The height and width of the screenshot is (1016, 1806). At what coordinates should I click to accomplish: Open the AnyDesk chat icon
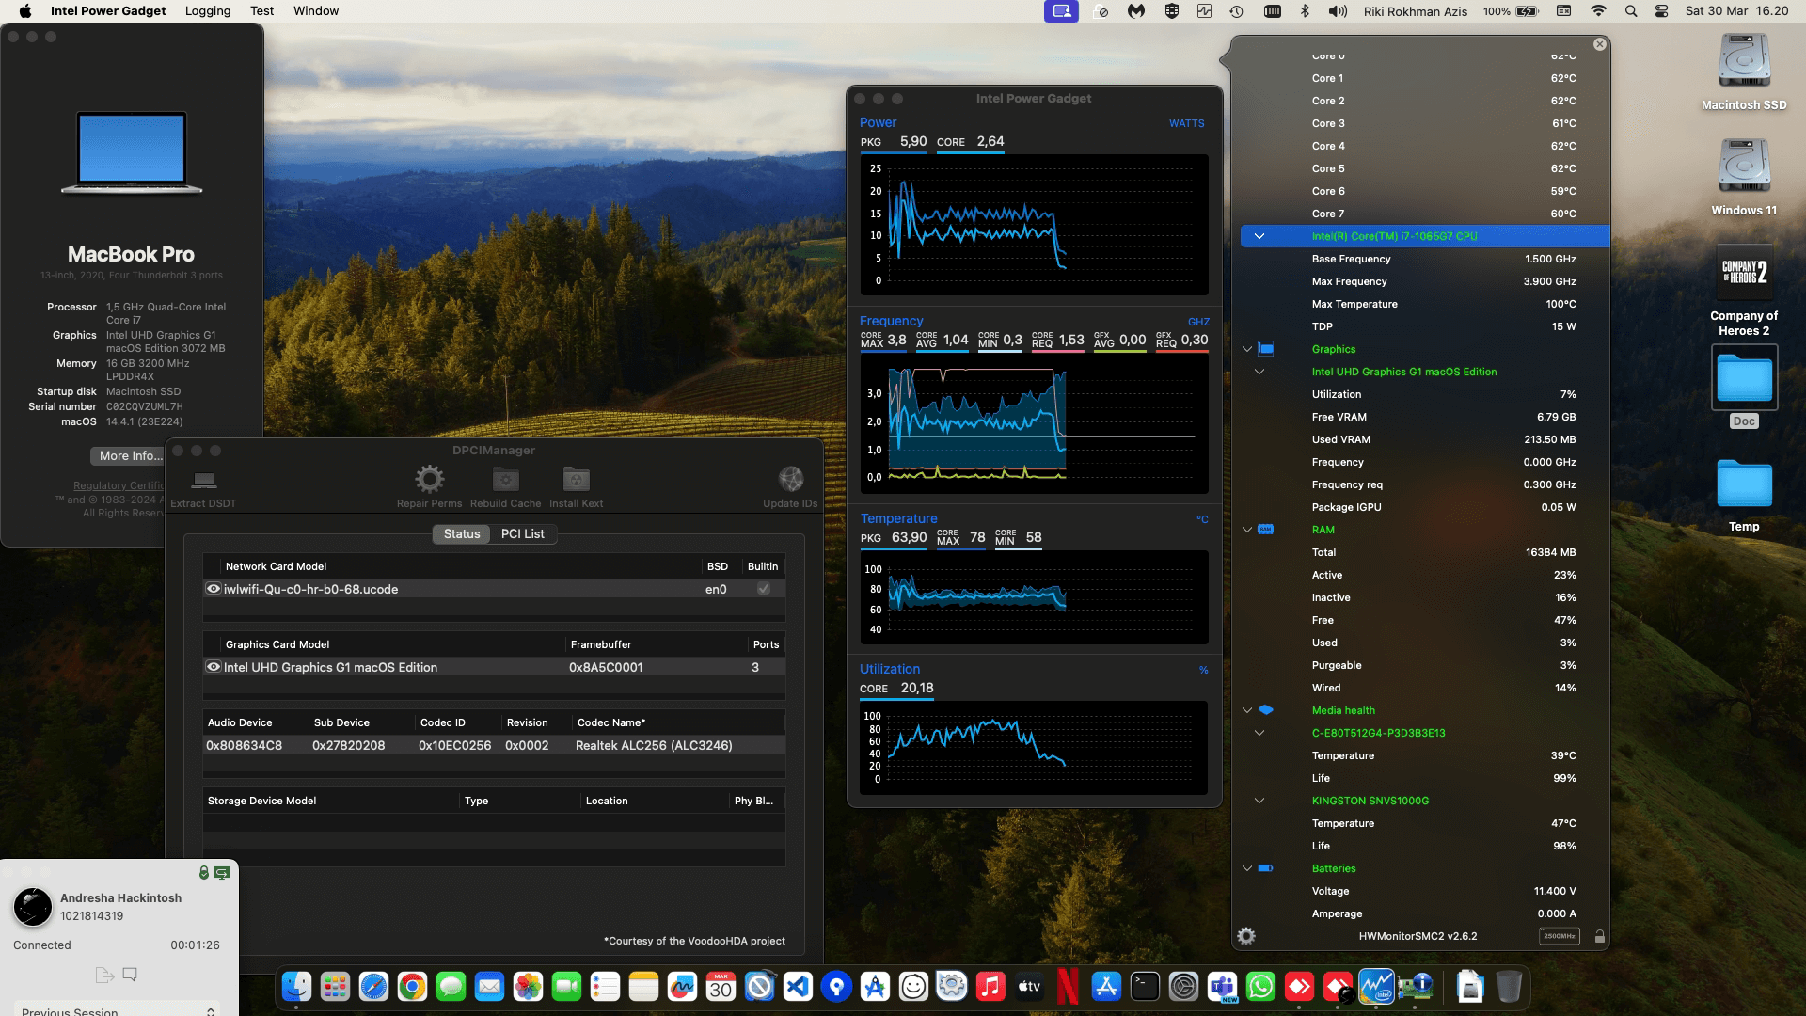pyautogui.click(x=130, y=975)
